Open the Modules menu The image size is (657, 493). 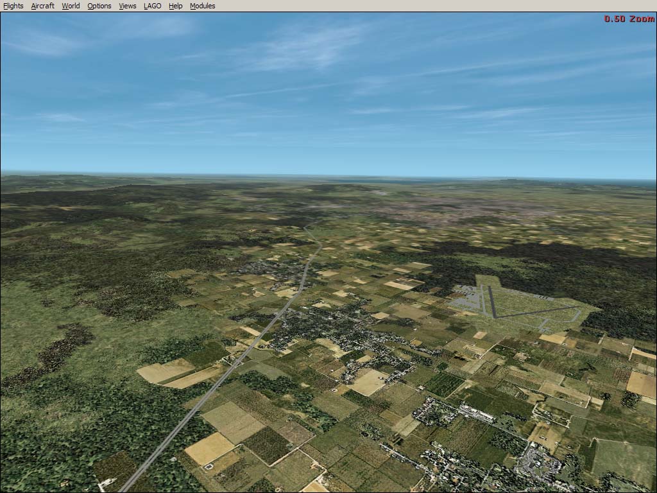click(202, 6)
